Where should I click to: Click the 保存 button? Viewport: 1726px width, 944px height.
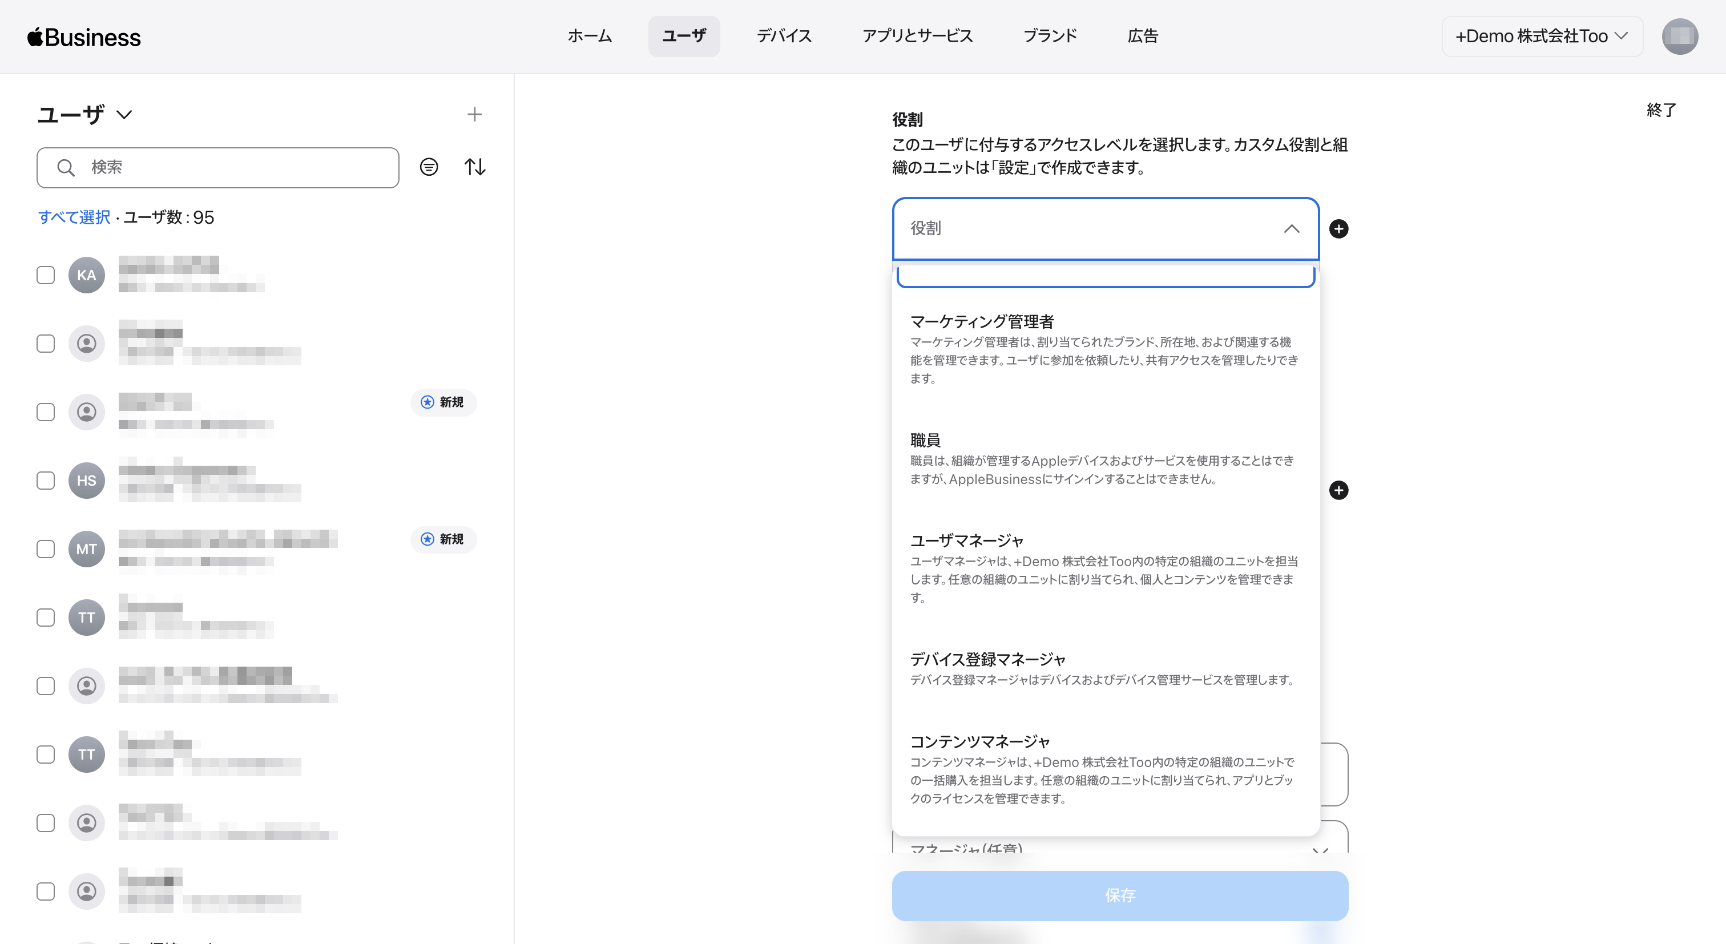[x=1120, y=895]
